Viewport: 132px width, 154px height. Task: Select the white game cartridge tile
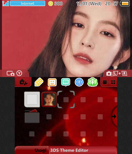pos(32,99)
